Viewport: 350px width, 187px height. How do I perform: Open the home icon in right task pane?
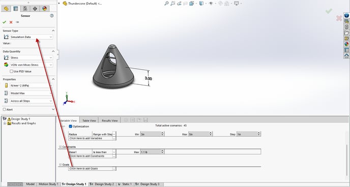point(346,56)
